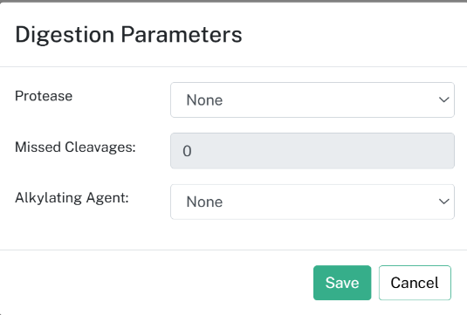Click the word Digestion in the header

click(65, 36)
